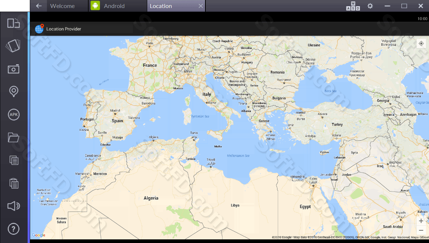This screenshot has width=429, height=243.
Task: Click the Mediterranean Sea label
Action: (x=238, y=156)
